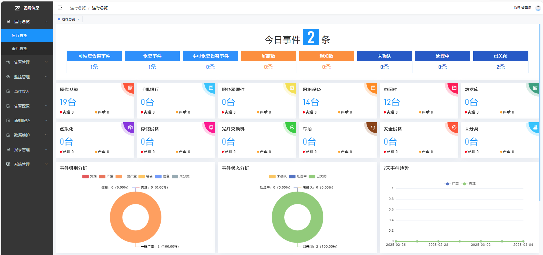Screen dimensions: 543x255
Task: Click the 操作系统 card corner icon
Action: (x=130, y=88)
